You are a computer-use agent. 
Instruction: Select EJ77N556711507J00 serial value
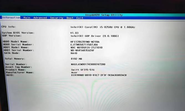(84, 45)
